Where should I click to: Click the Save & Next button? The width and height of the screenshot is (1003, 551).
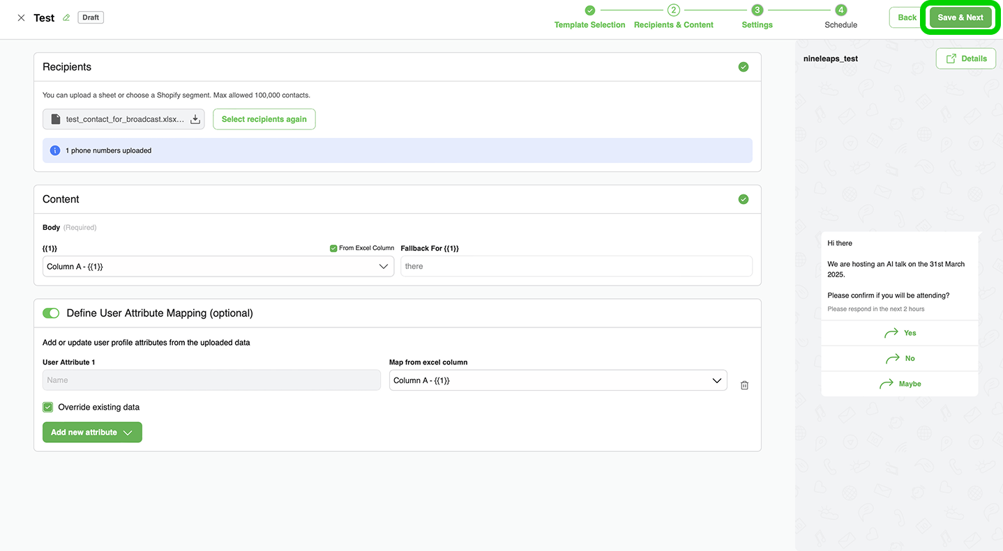(960, 17)
